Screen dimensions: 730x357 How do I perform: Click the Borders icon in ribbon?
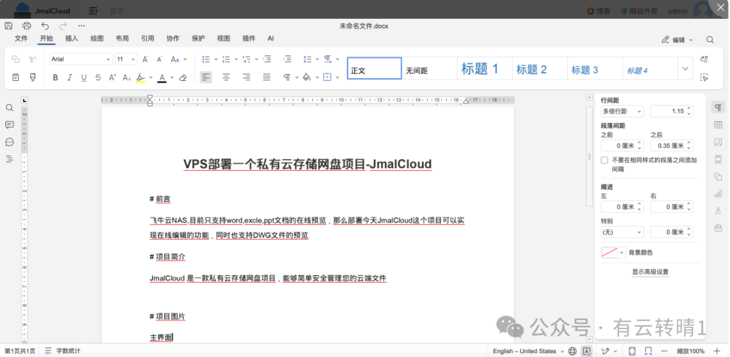pyautogui.click(x=327, y=77)
